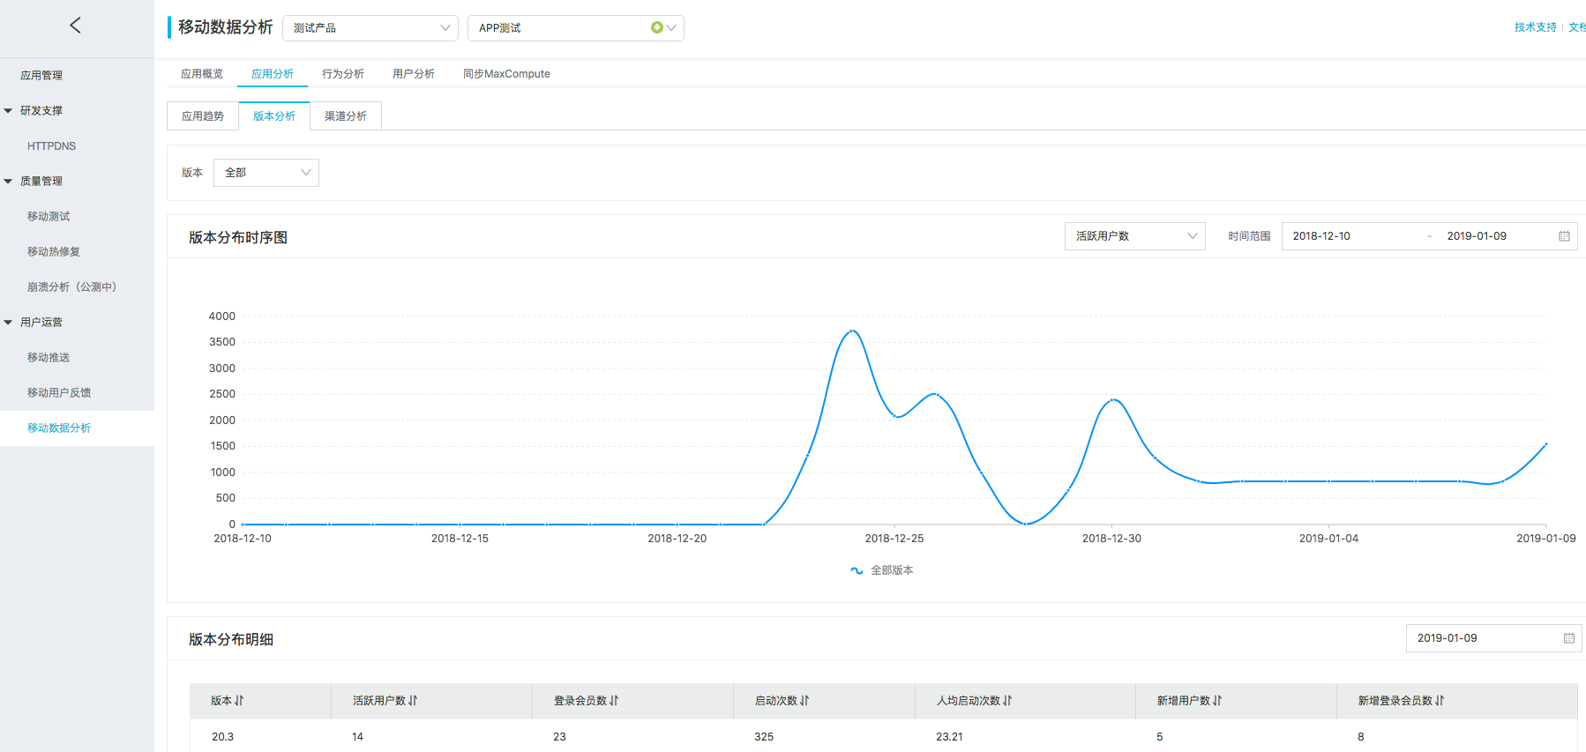The image size is (1586, 752).
Task: Click the green status icon in APP测试 selector
Action: pos(656,27)
